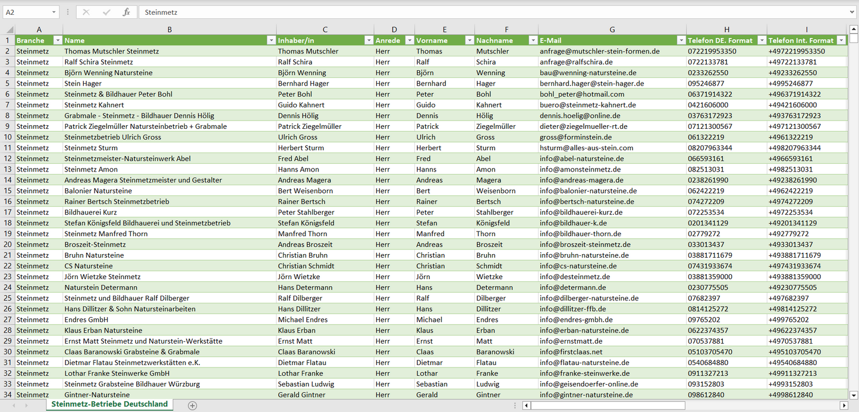The width and height of the screenshot is (859, 412).
Task: Click the vertical scrollbar down arrow
Action: pos(854,395)
